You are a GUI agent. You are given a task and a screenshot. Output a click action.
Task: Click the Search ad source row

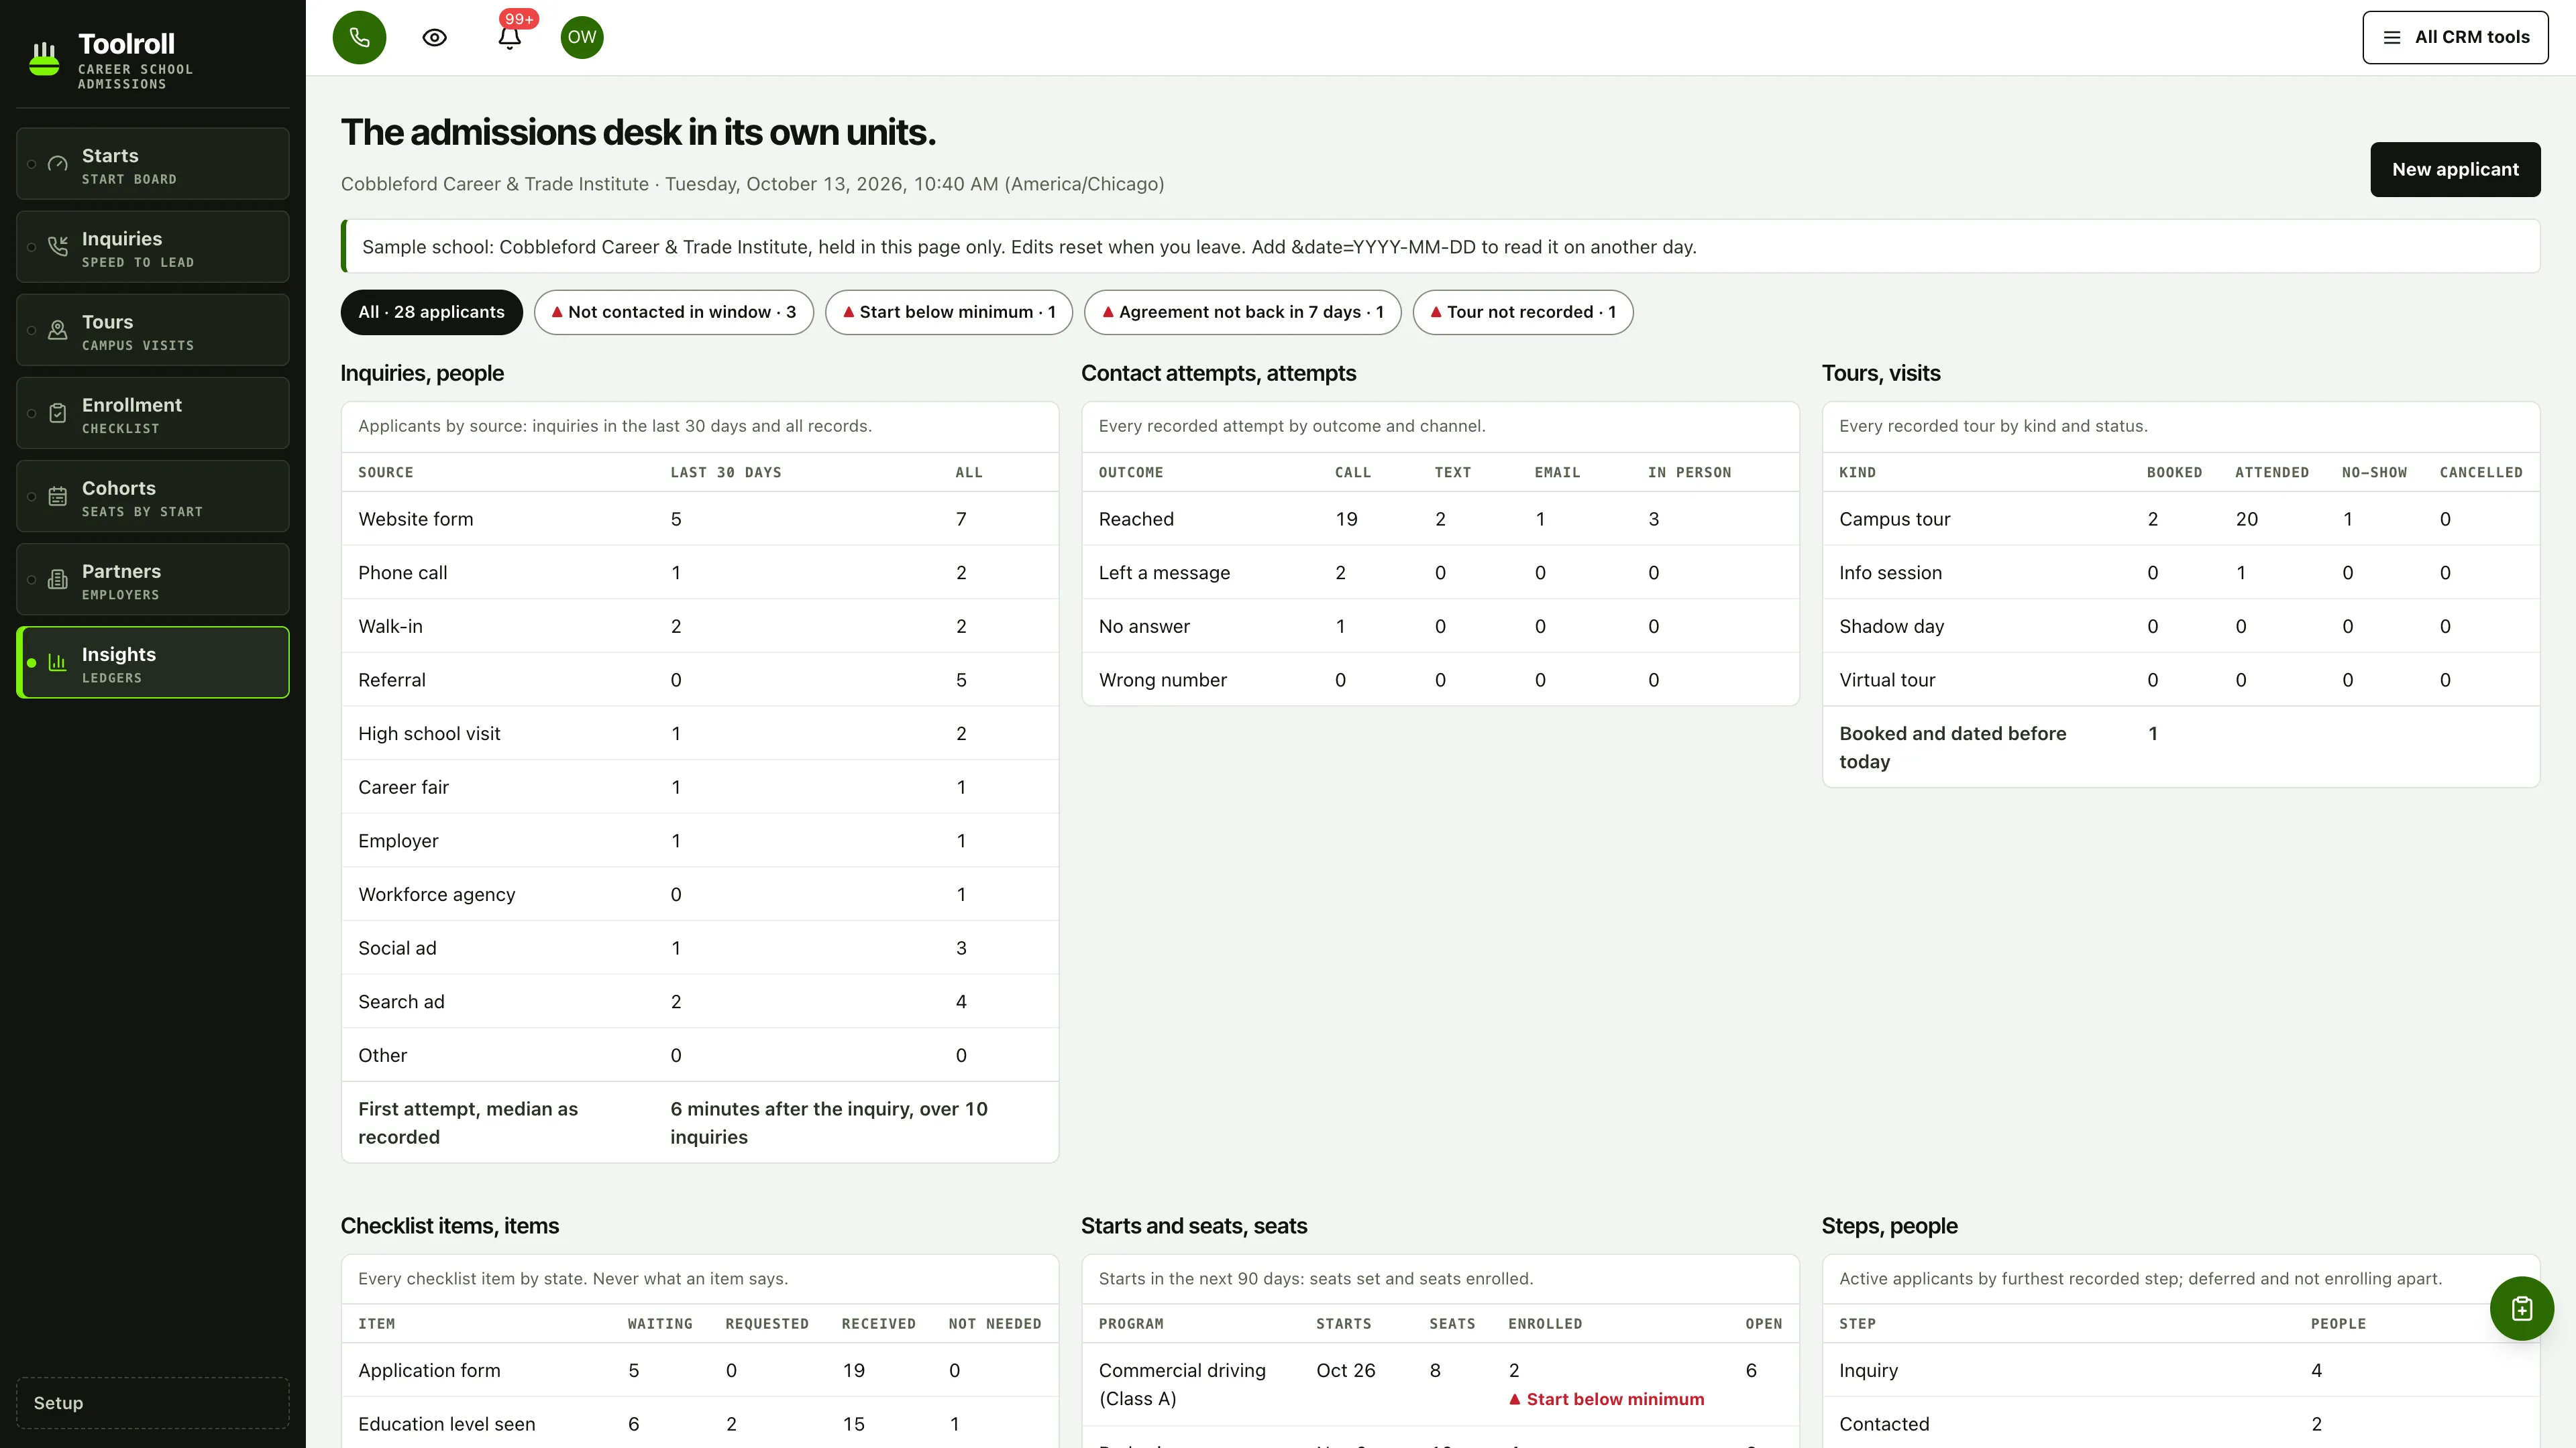(700, 1002)
